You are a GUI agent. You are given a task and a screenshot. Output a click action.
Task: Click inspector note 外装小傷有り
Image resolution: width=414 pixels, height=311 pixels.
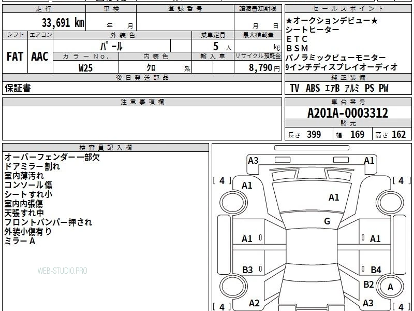(28, 231)
